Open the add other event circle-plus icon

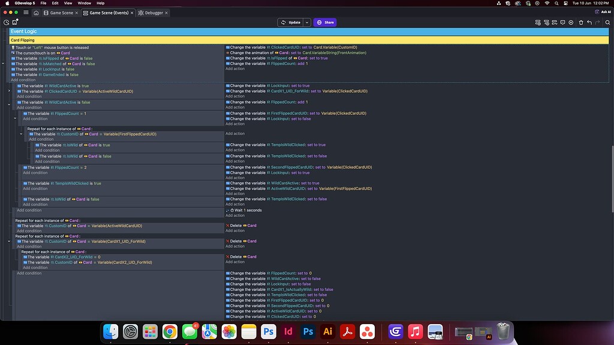[571, 22]
